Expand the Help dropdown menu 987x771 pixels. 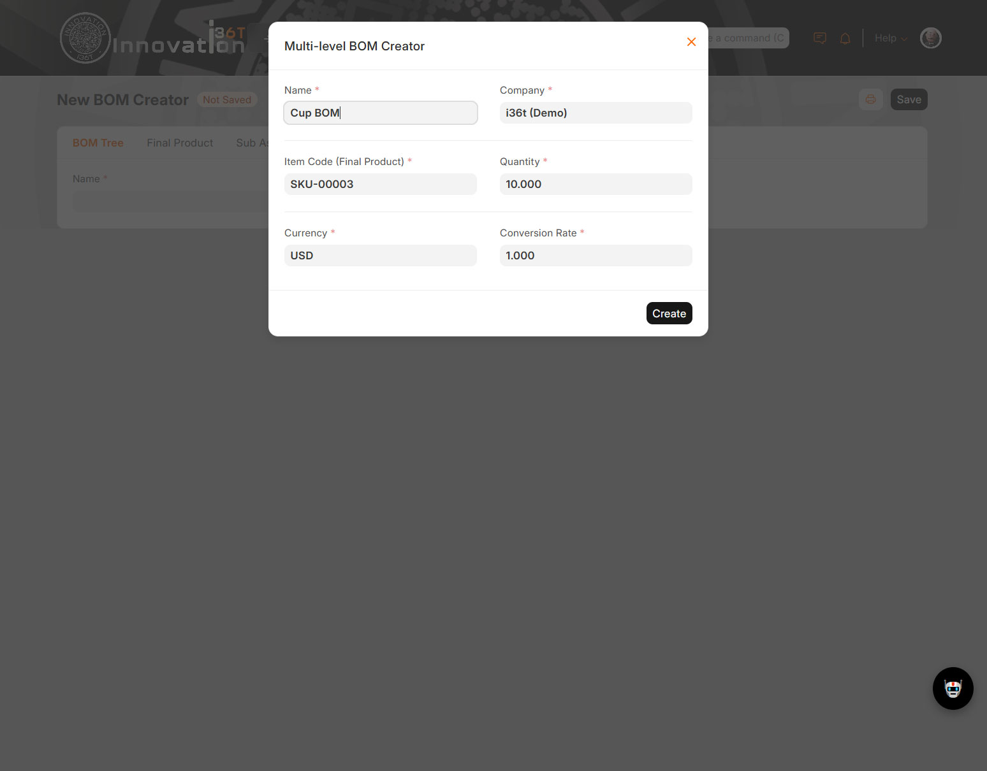[890, 38]
